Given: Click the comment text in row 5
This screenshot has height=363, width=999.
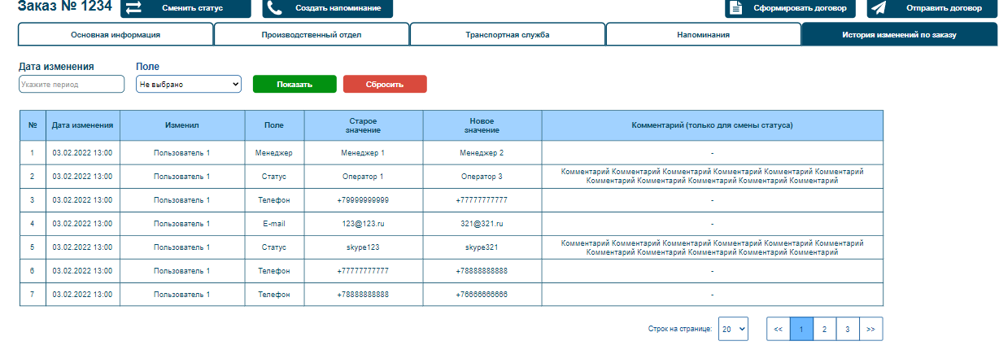Looking at the screenshot, I should 713,247.
